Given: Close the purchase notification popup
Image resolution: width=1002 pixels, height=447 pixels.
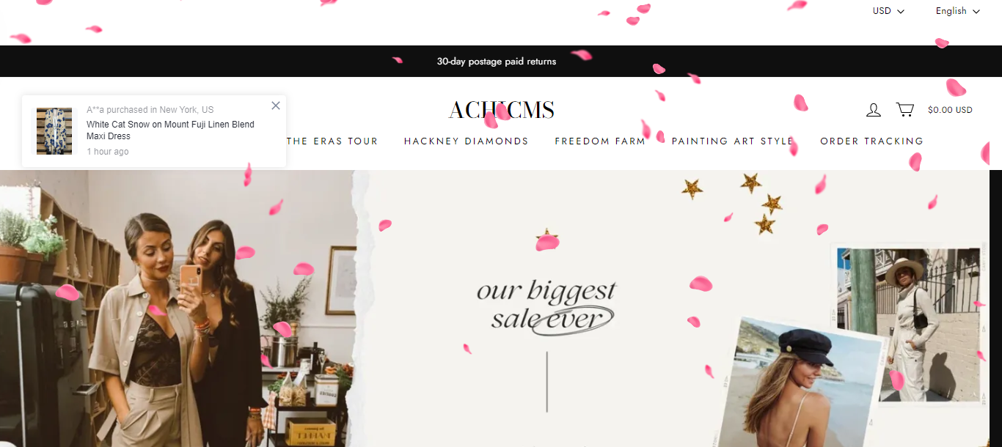Looking at the screenshot, I should (x=276, y=106).
